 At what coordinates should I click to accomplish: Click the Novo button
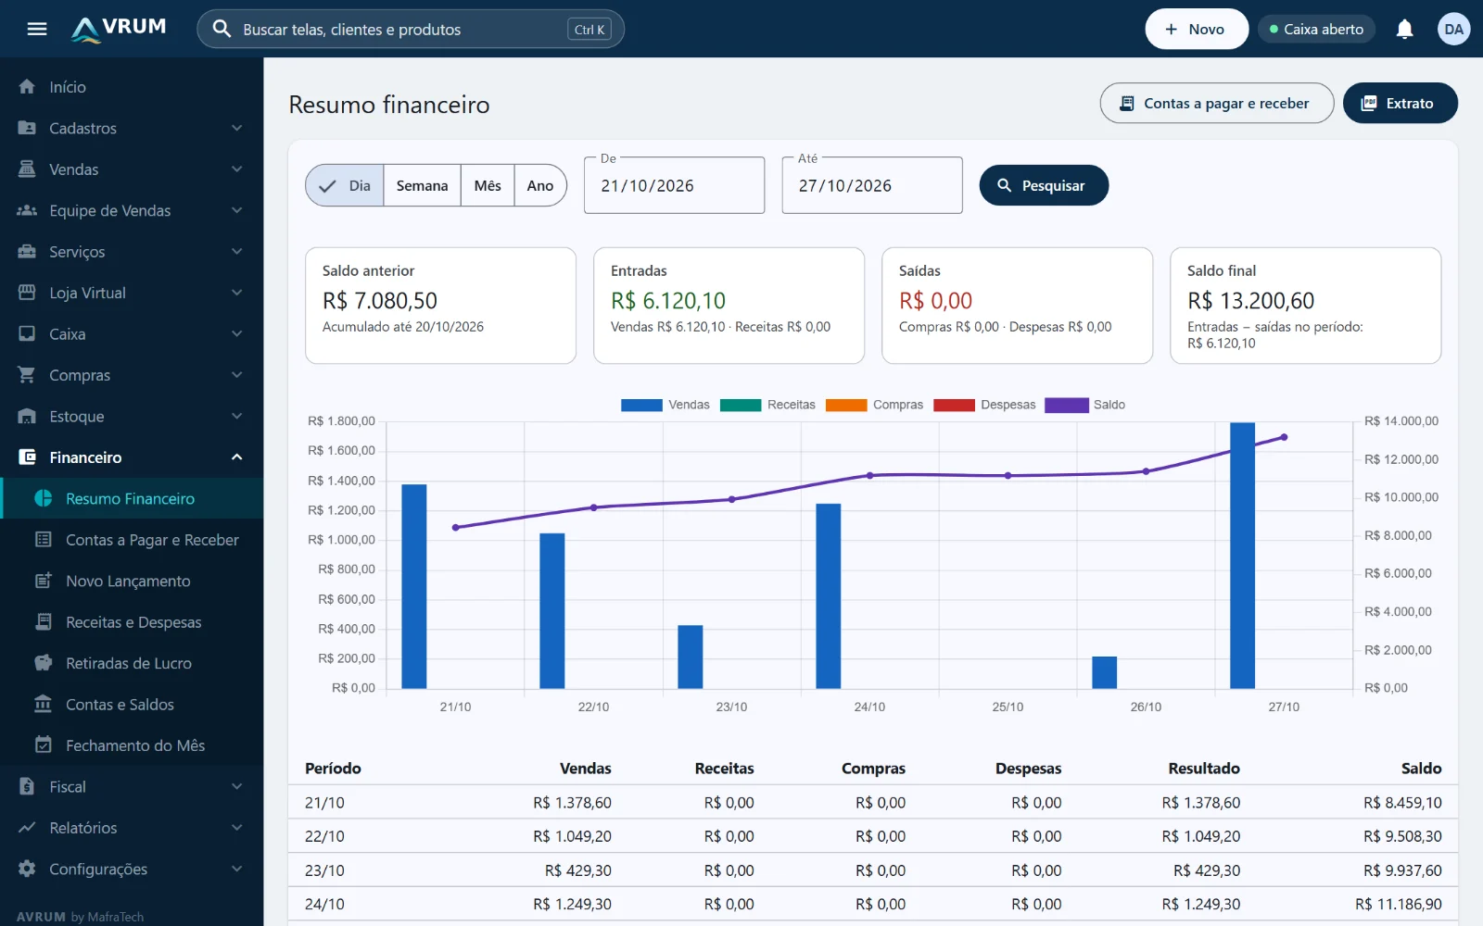[1196, 29]
